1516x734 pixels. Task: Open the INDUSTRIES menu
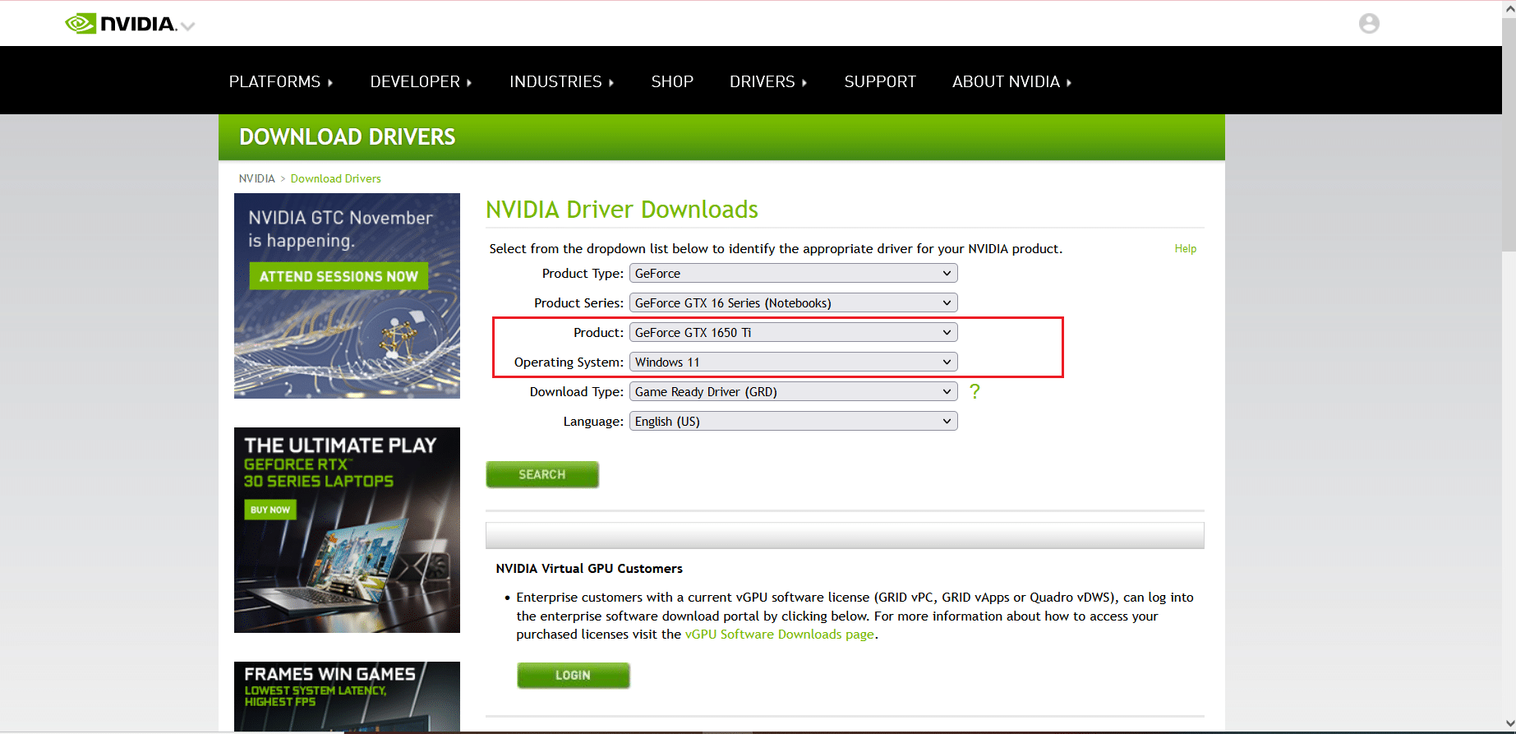click(562, 81)
